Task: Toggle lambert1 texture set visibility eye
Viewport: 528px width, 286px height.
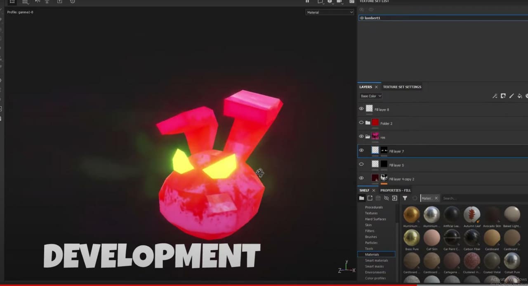Action: pyautogui.click(x=362, y=18)
